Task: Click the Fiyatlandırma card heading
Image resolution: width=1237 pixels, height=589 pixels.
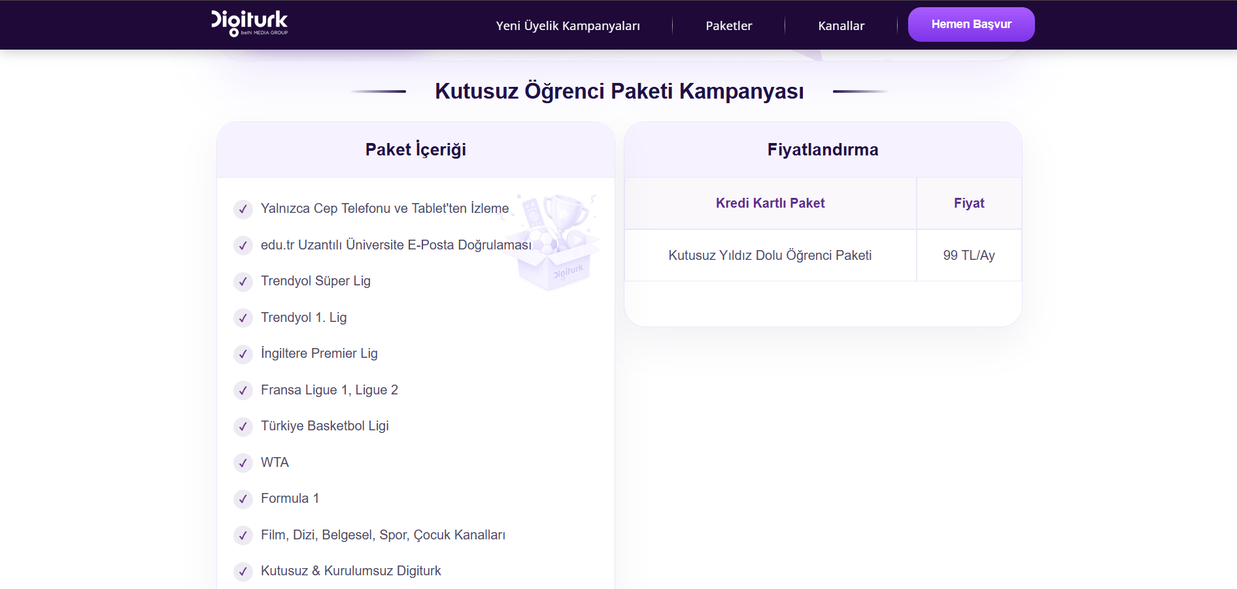Action: [x=822, y=150]
